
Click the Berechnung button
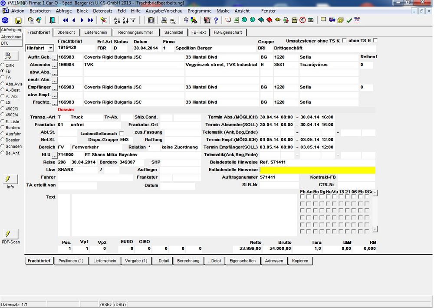(x=188, y=261)
